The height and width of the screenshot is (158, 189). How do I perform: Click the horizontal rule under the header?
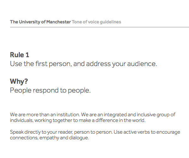100,27
